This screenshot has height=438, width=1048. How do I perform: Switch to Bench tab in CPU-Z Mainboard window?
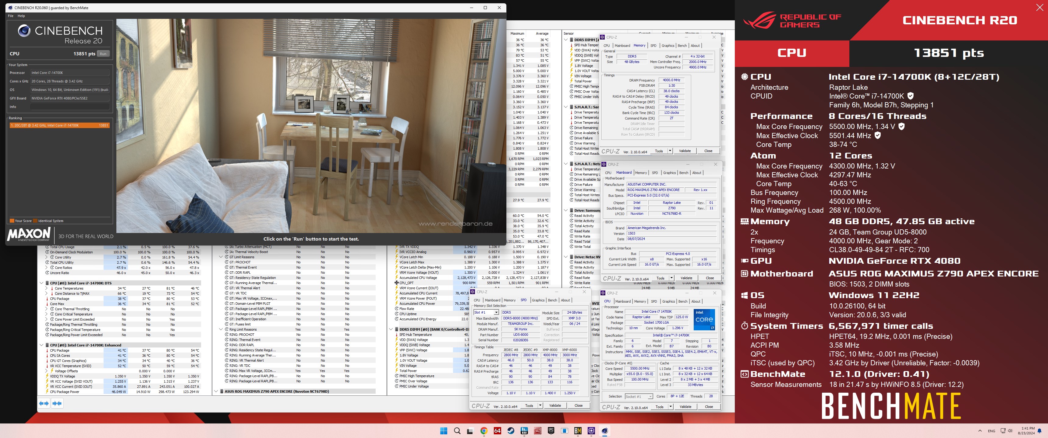[x=684, y=173]
